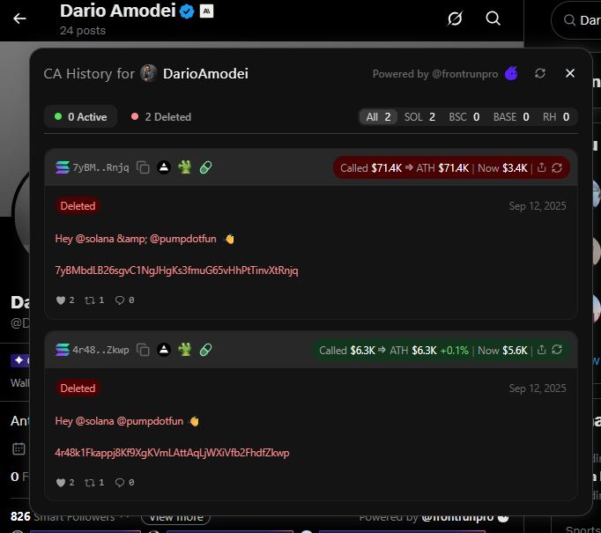The height and width of the screenshot is (533, 601).
Task: Click DarioAmodei avatar in panel title
Action: [x=149, y=73]
